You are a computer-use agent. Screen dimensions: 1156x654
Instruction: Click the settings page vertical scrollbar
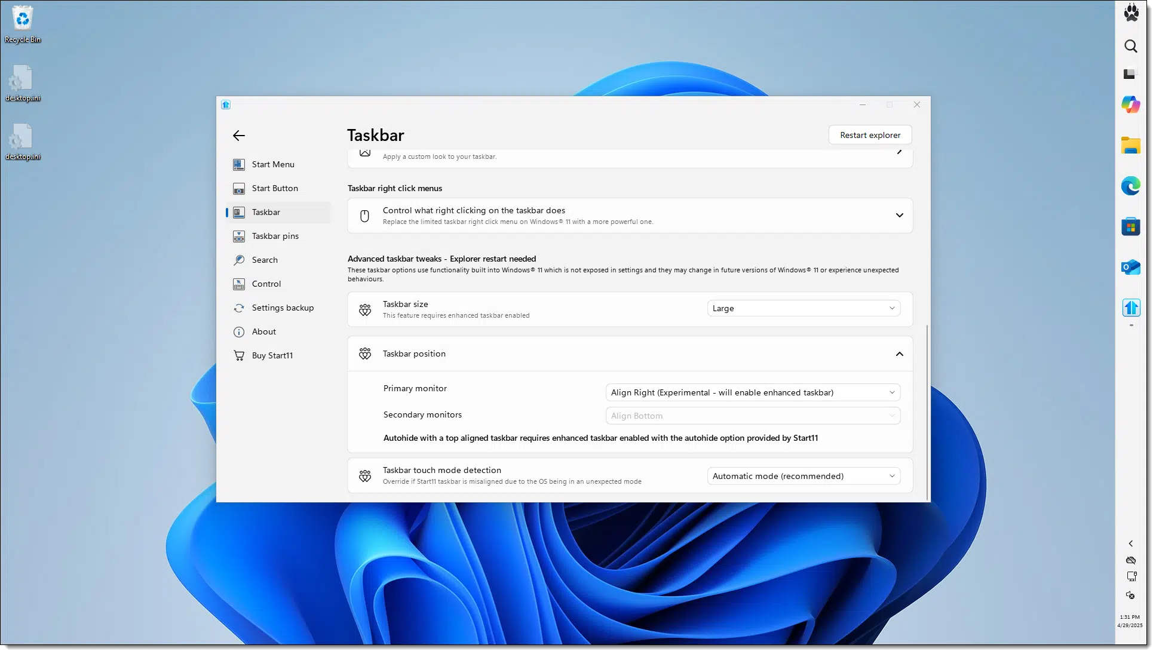pos(927,412)
